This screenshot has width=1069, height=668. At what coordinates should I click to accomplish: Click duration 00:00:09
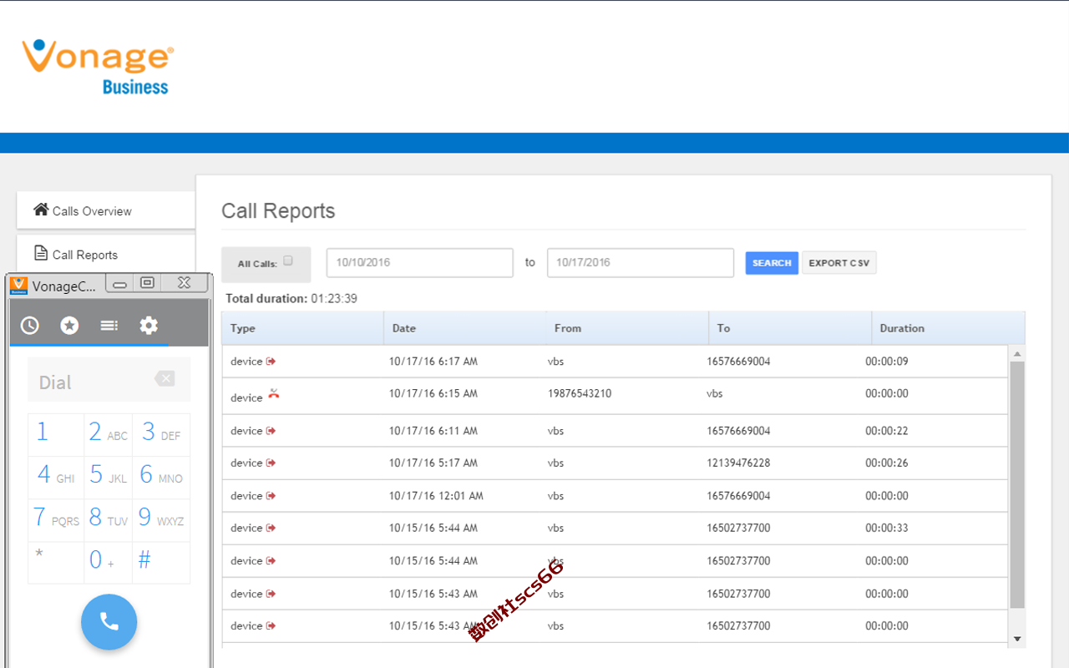click(x=887, y=362)
